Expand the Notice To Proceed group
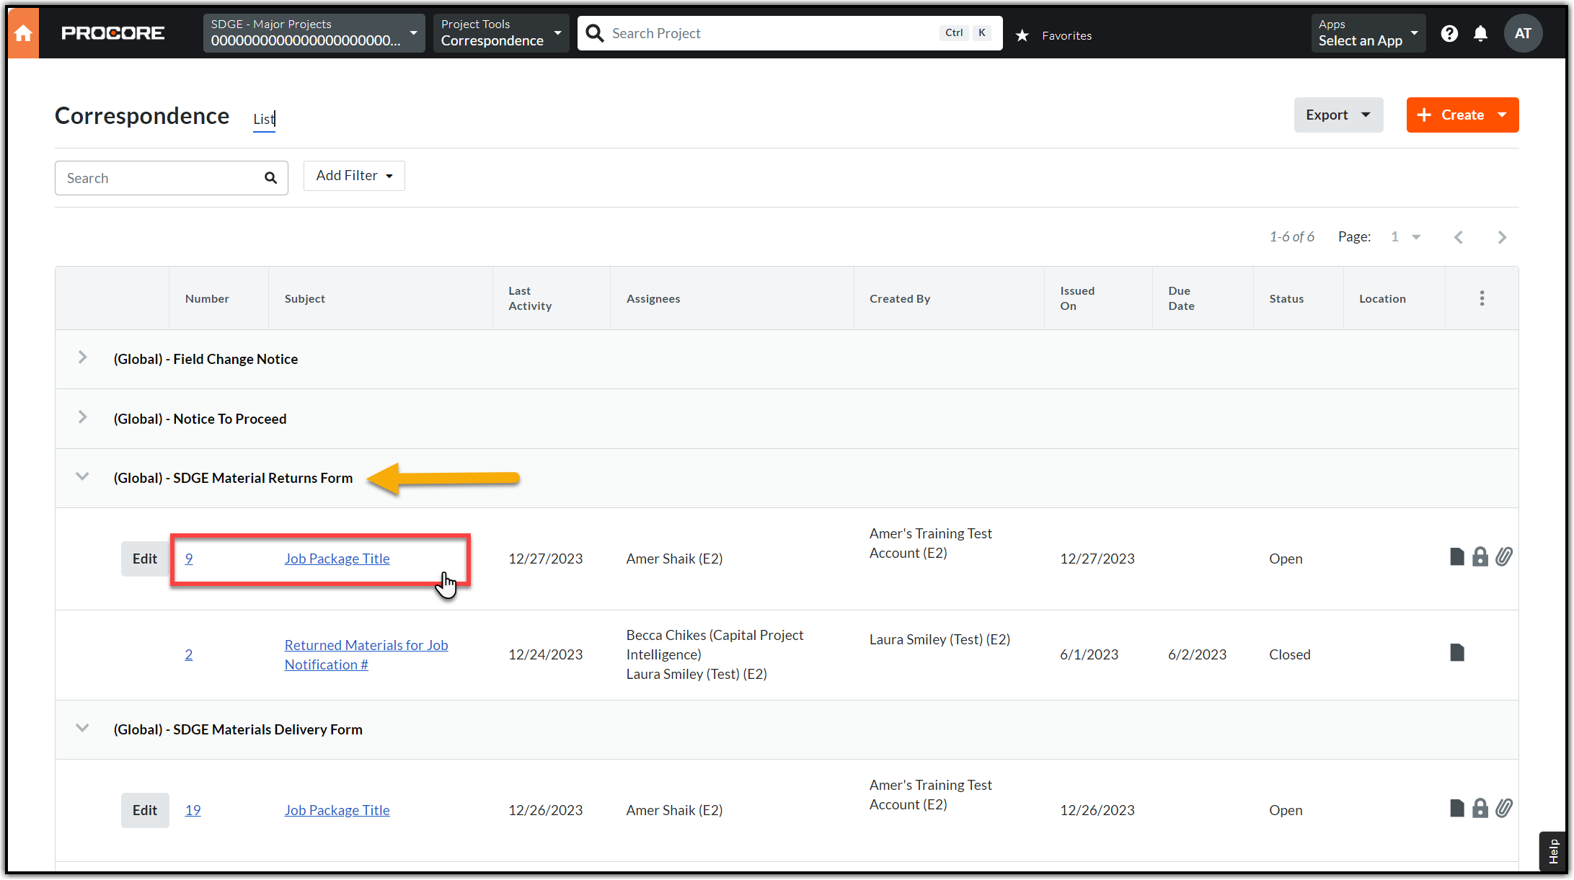 [x=82, y=418]
